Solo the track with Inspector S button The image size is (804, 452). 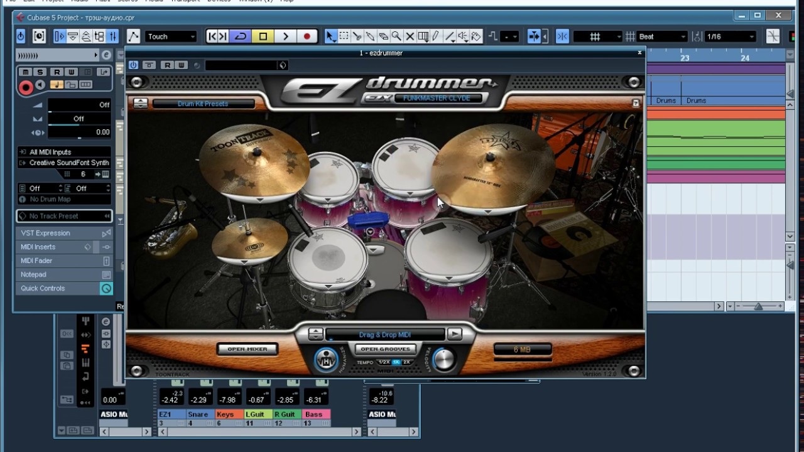(39, 72)
